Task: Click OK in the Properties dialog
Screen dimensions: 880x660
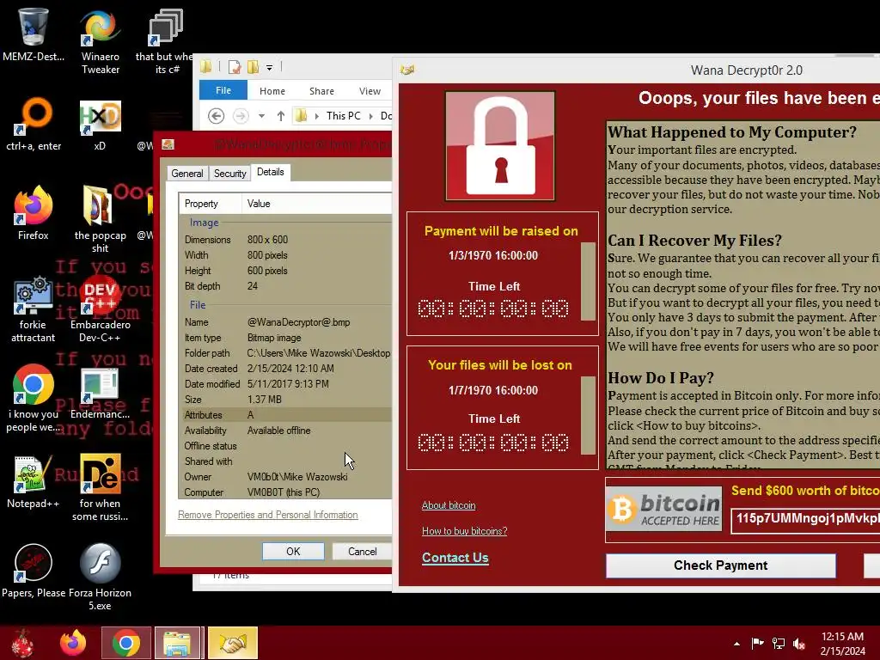Action: pos(293,551)
